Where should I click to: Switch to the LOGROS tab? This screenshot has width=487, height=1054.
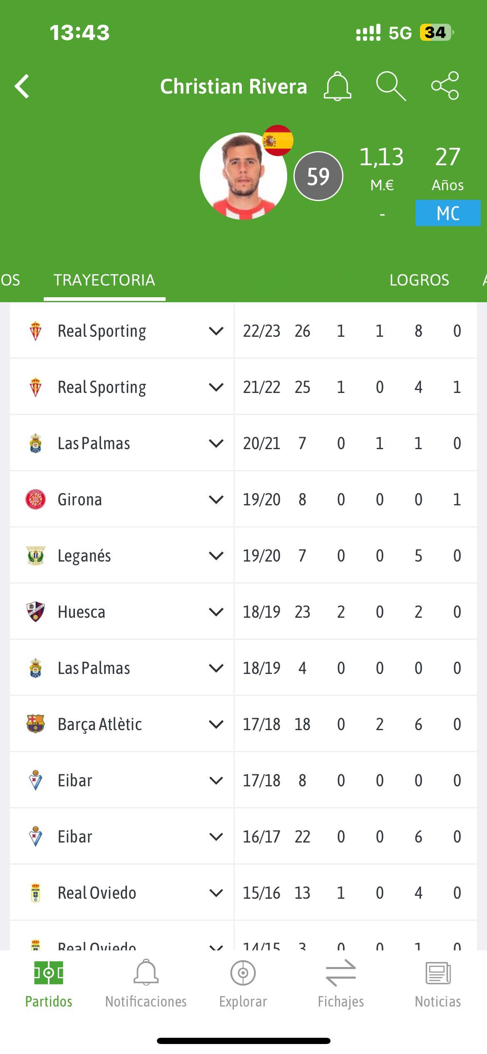pyautogui.click(x=419, y=280)
